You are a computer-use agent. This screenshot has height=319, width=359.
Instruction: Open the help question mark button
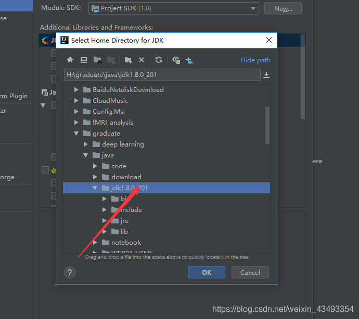pos(70,273)
